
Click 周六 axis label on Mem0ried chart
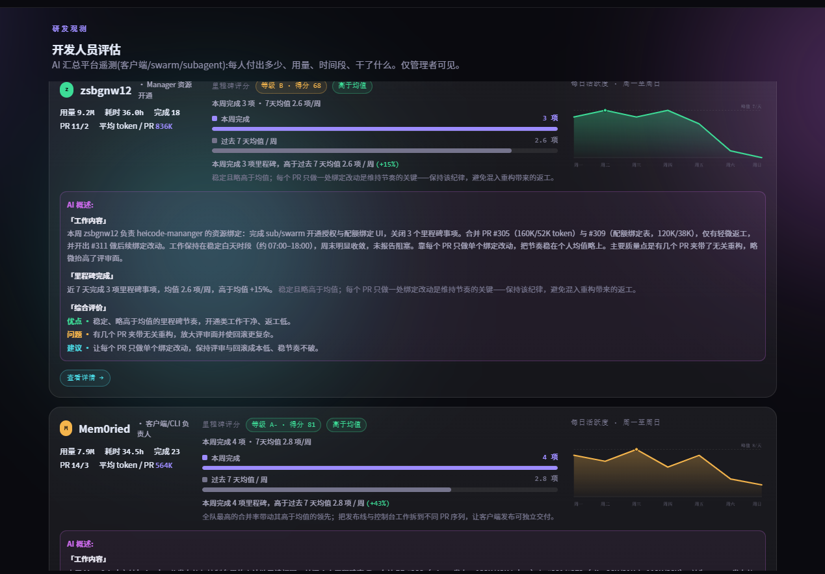(730, 504)
